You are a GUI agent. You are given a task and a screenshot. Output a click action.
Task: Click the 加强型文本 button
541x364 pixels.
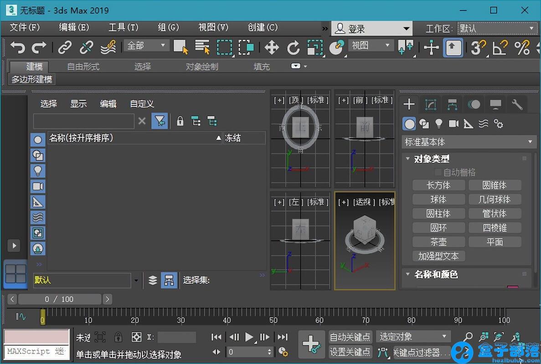[438, 256]
